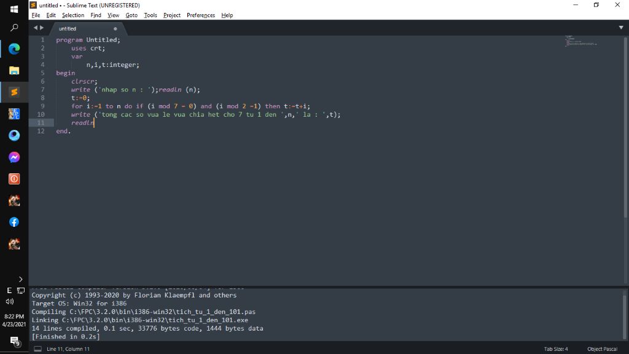Close the untitled tab via its dot

pos(115,29)
